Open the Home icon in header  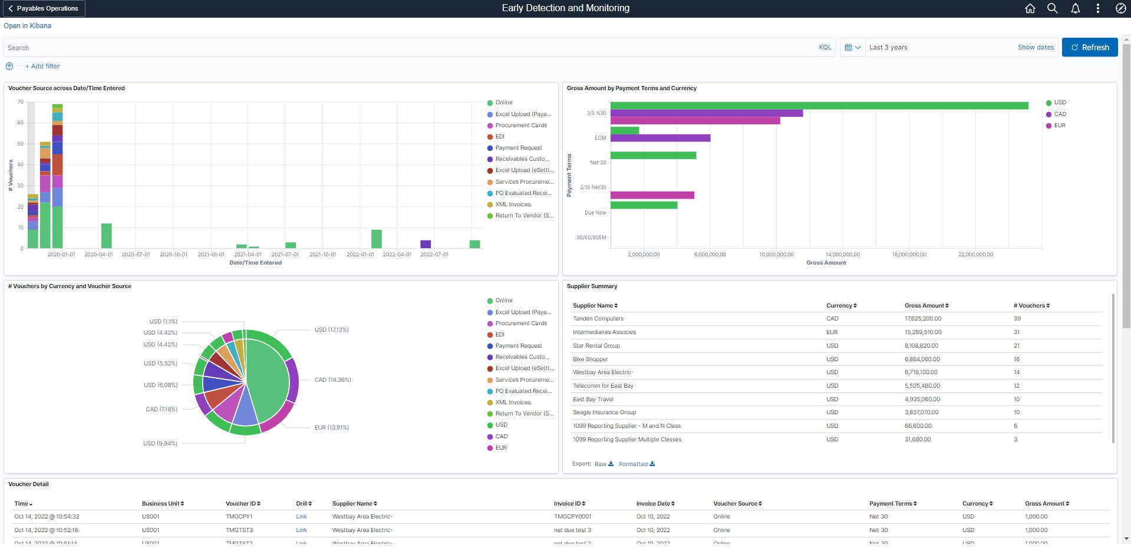point(1030,8)
